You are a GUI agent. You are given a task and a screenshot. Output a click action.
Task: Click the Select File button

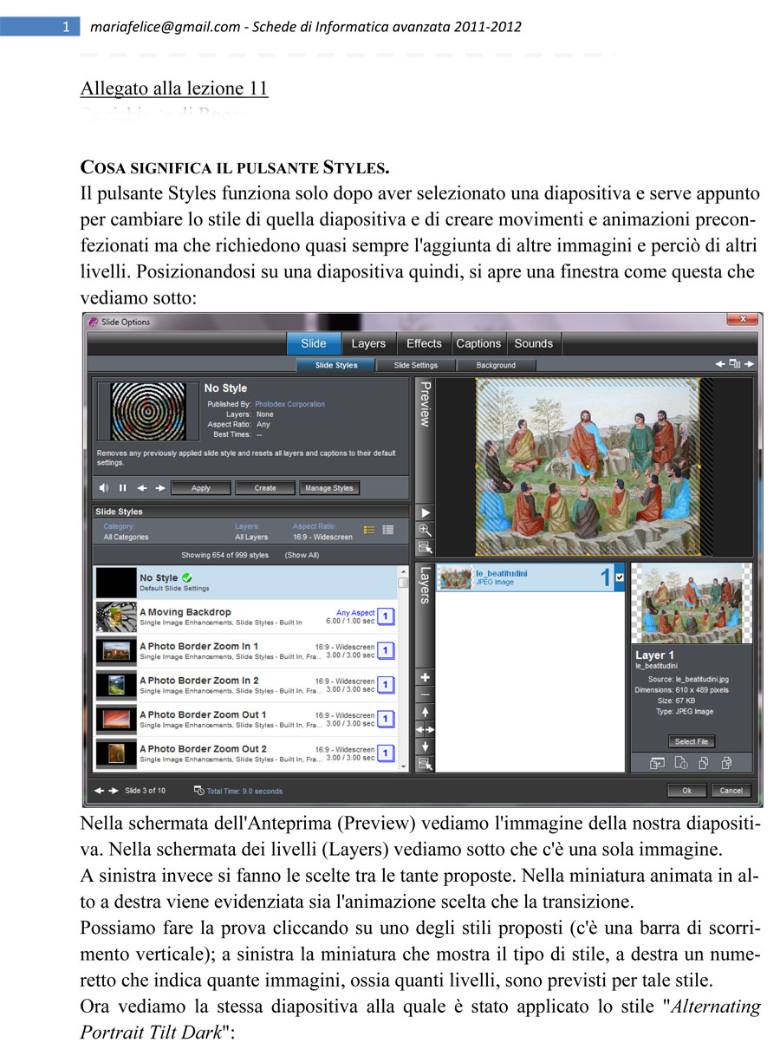[692, 741]
